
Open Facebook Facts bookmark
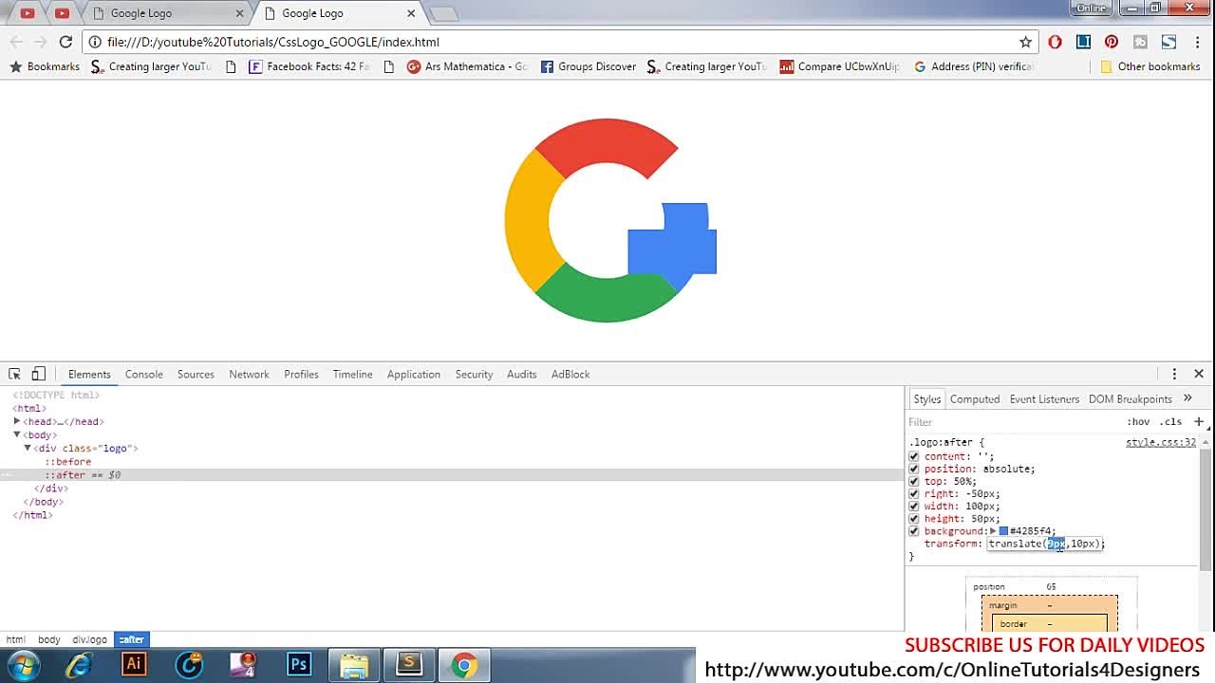point(309,66)
